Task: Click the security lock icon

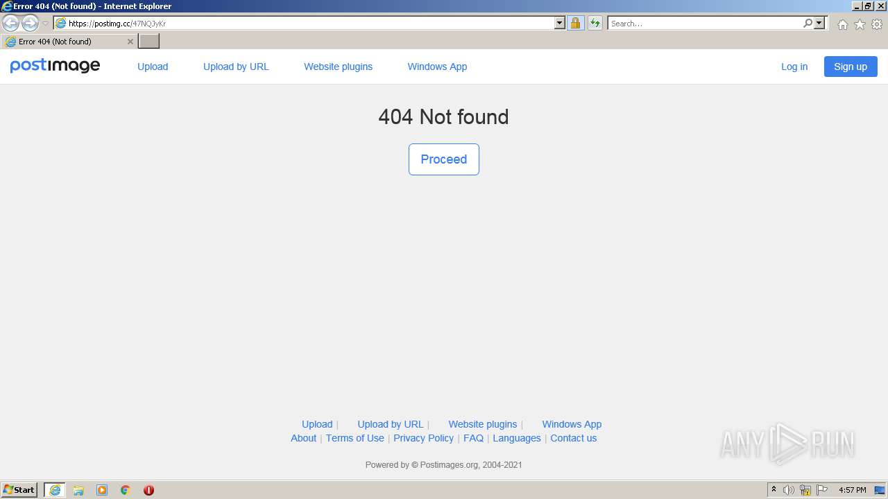Action: pyautogui.click(x=575, y=24)
